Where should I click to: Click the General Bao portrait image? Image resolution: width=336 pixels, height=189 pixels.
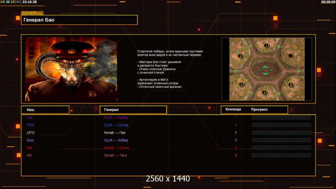(x=71, y=69)
